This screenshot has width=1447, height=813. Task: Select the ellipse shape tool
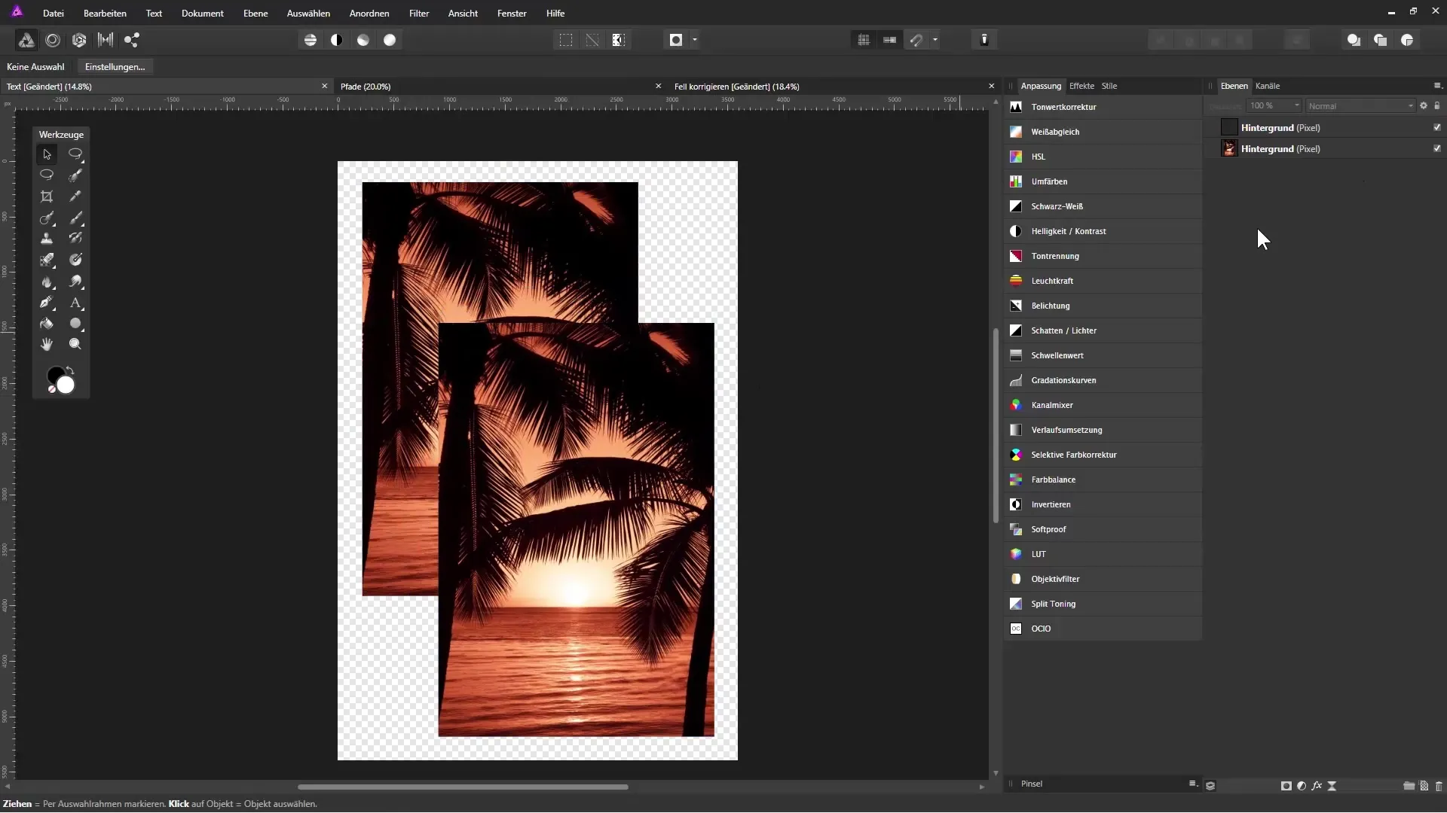click(x=75, y=323)
